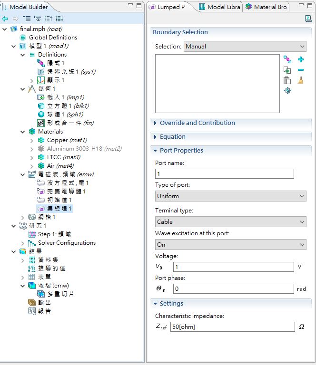Clear the selection with the broom icon

[301, 80]
